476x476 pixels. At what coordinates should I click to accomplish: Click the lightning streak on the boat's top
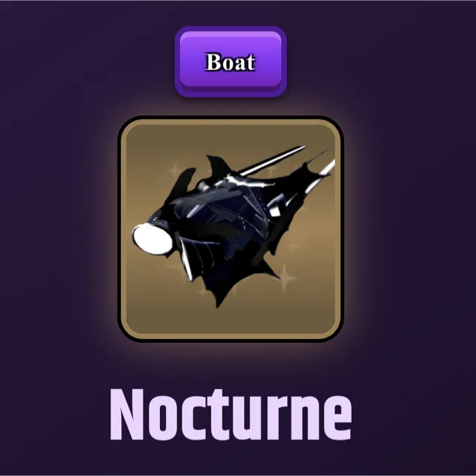click(243, 179)
